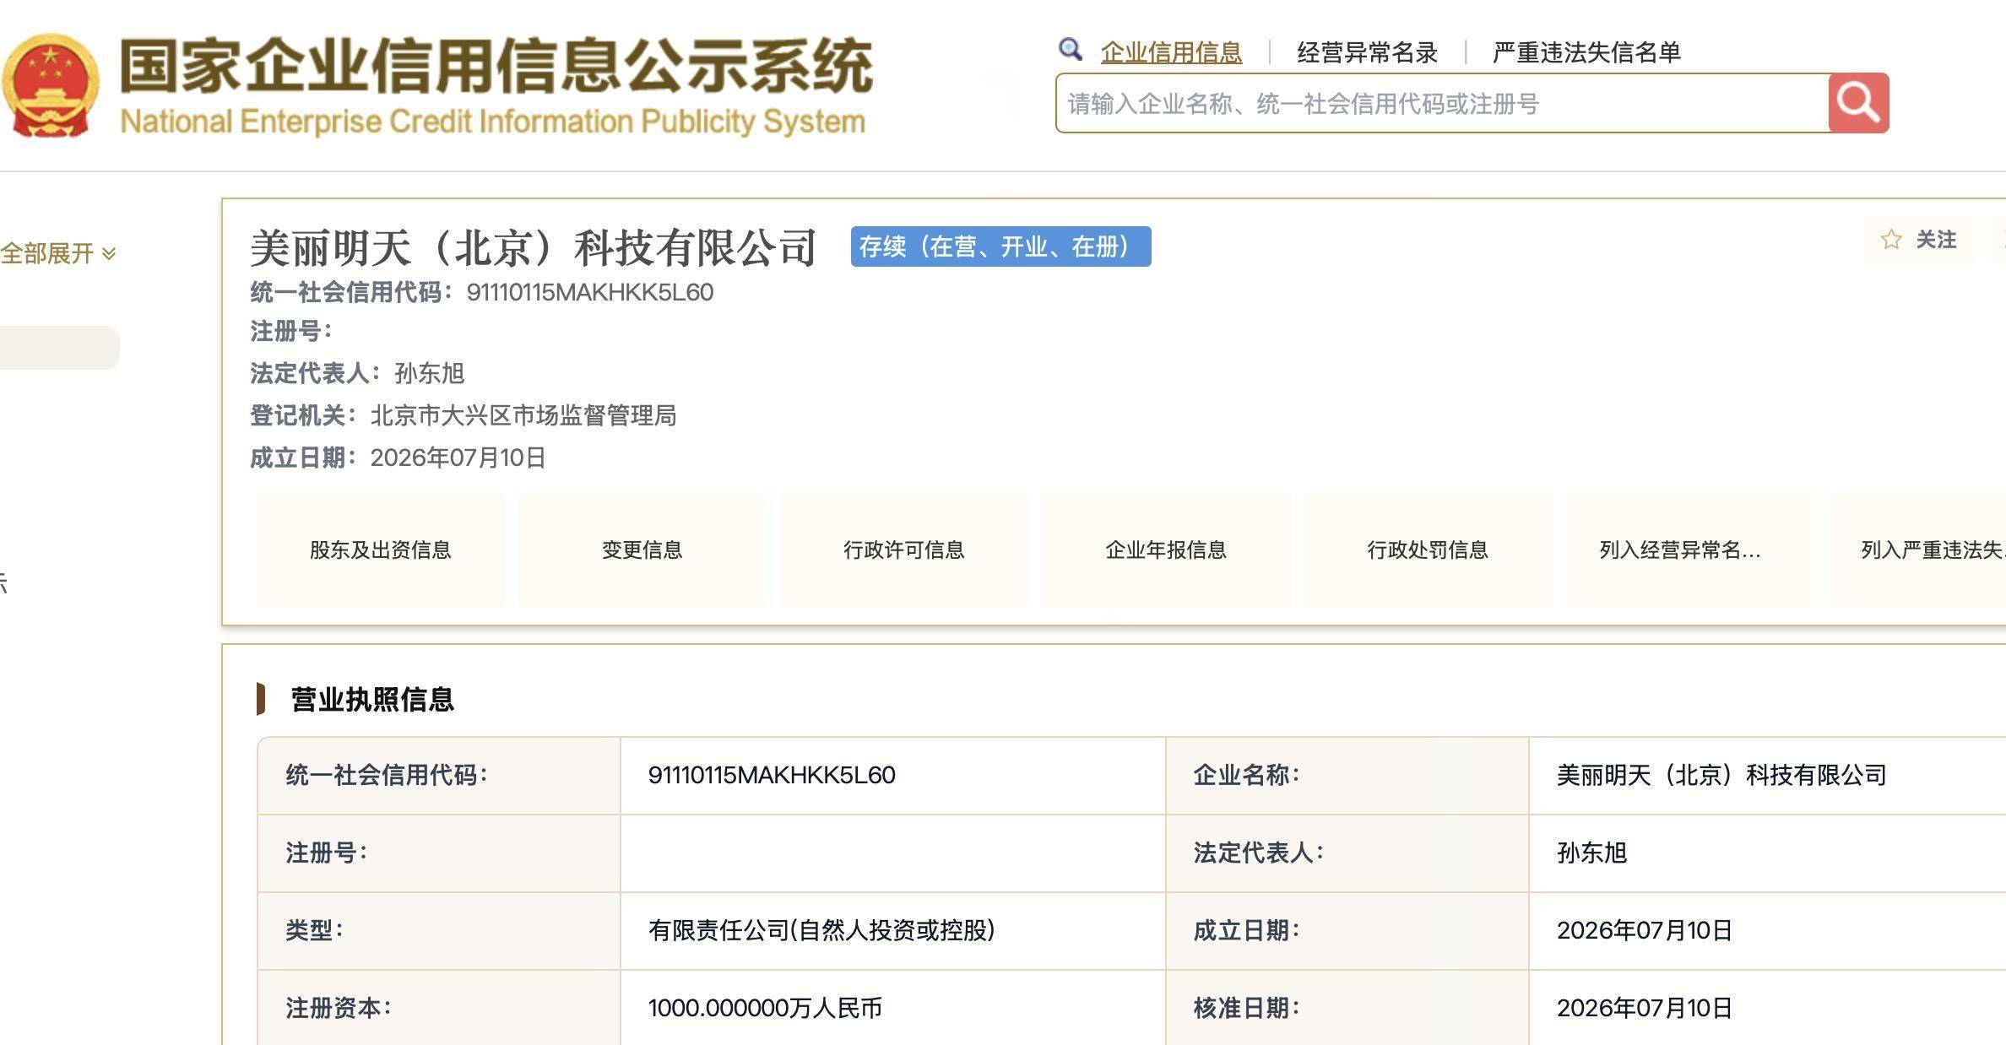Viewport: 2006px width, 1045px height.
Task: Open 变更信息 section
Action: pos(642,550)
